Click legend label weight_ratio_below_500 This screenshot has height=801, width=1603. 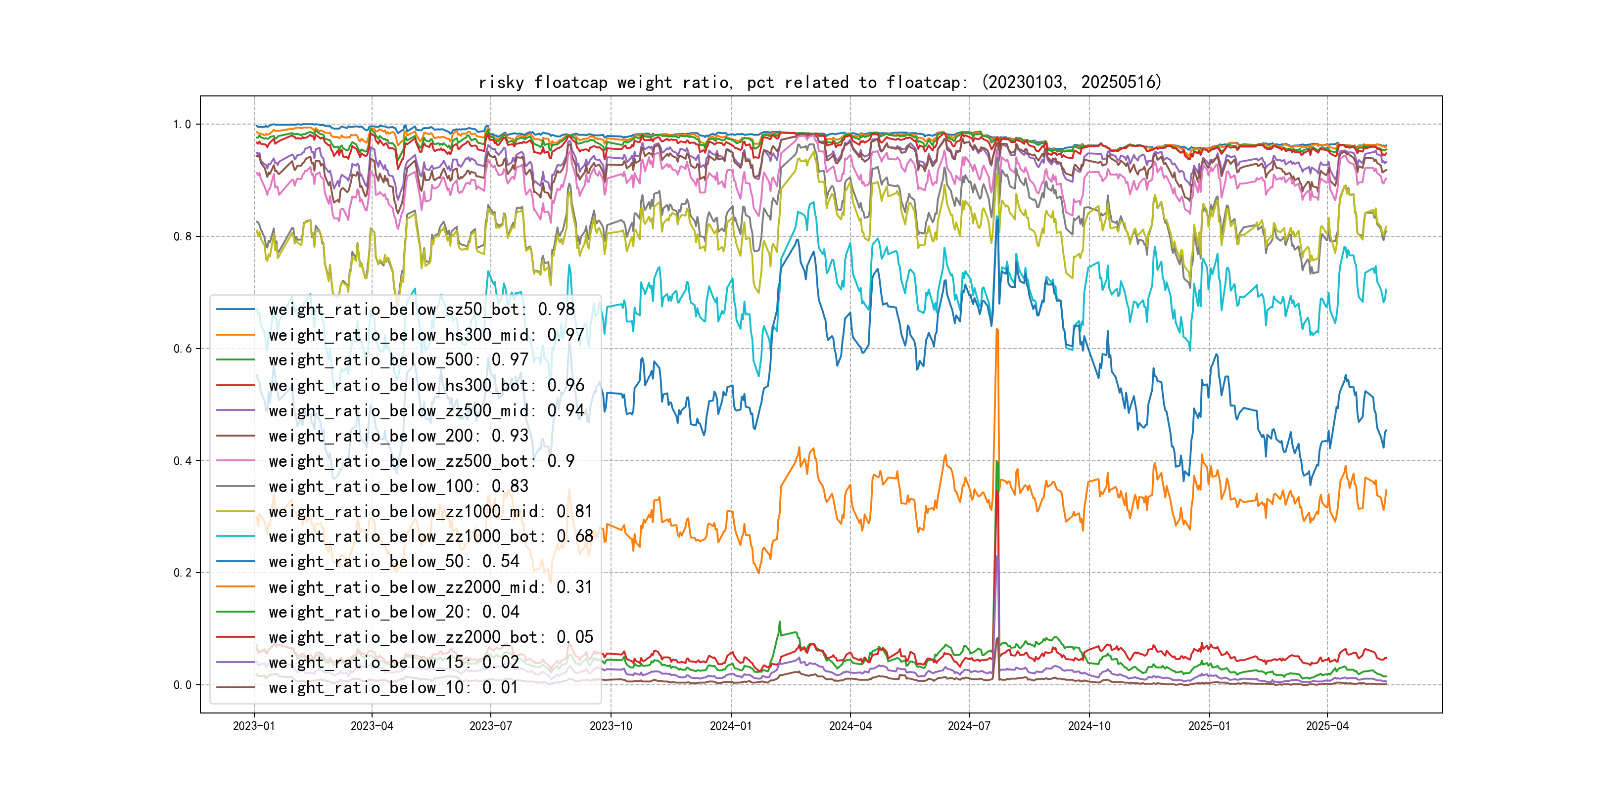click(x=398, y=360)
